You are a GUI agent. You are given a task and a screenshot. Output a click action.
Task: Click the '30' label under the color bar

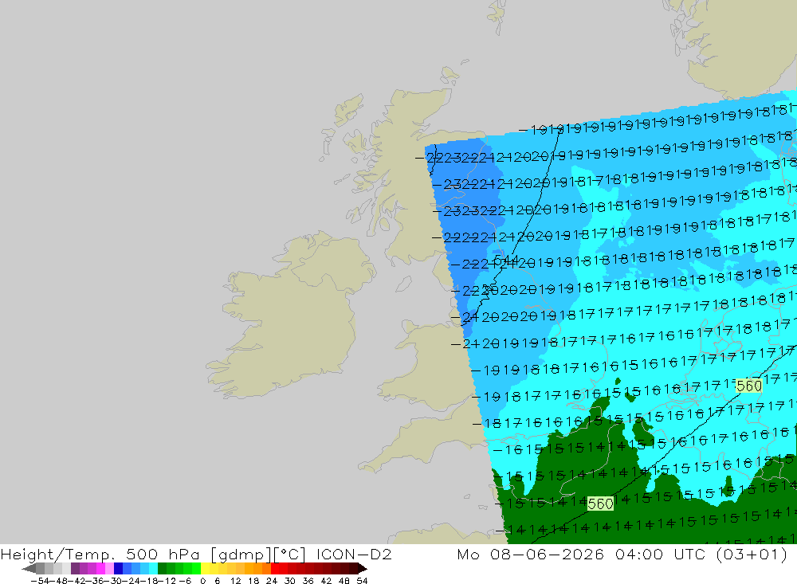coord(290,581)
